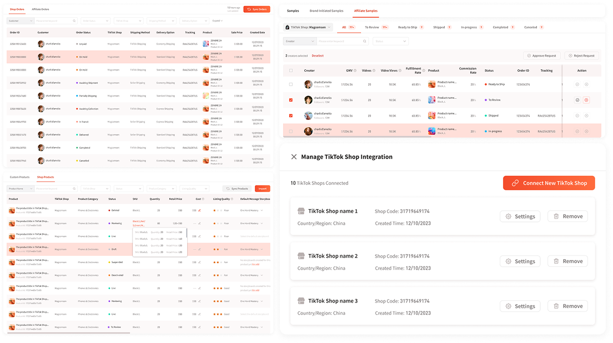Click the info icon next to GMV header
This screenshot has height=343, width=613.
point(355,70)
